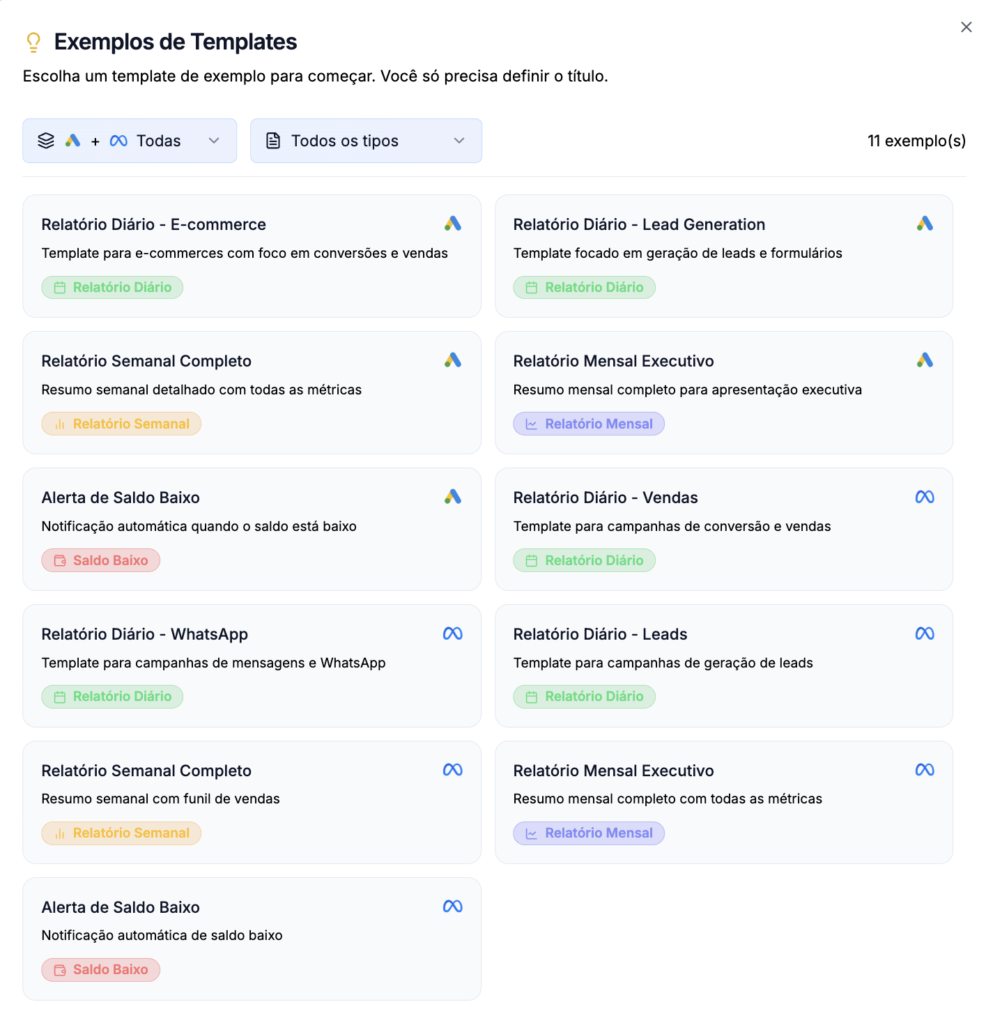Click the chevron arrow on the Todos os tipos filter
Screen dimensions: 986x1025
click(x=459, y=141)
